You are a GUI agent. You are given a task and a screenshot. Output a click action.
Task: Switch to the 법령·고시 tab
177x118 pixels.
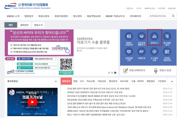pos(78,81)
